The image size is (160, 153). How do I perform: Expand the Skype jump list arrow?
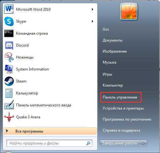[93, 21]
